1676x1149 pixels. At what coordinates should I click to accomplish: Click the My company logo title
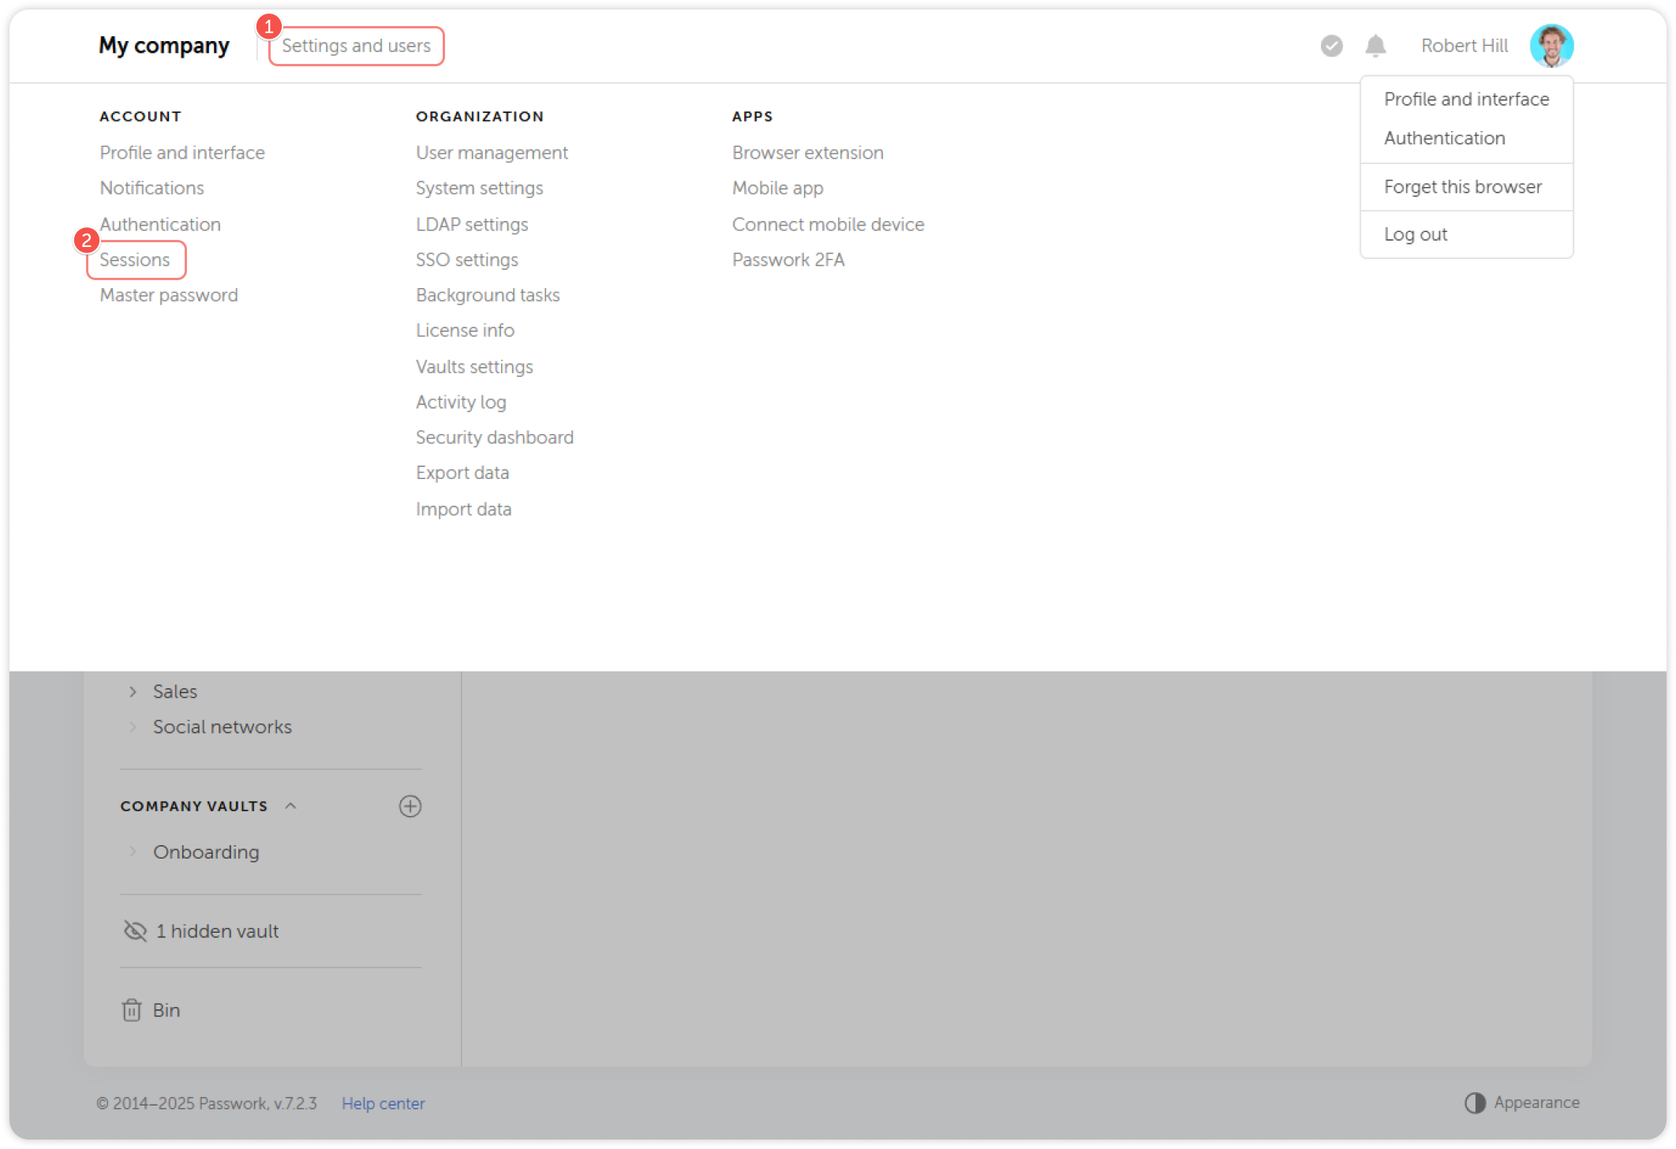[164, 46]
